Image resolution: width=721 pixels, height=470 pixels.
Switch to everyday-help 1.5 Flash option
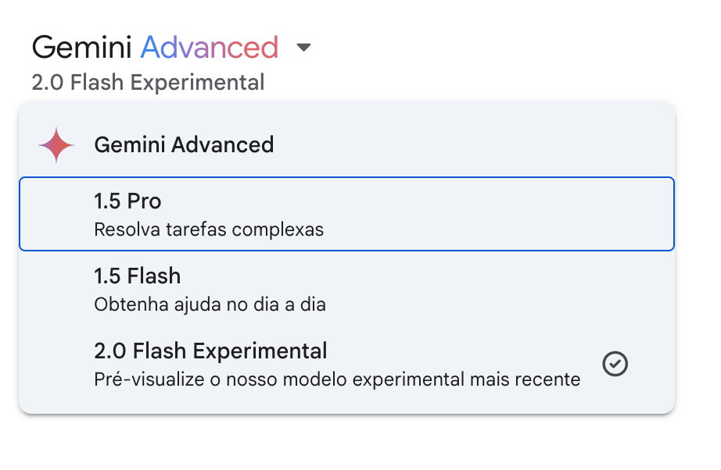(346, 289)
